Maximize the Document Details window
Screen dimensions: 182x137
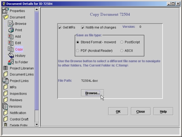173,4
